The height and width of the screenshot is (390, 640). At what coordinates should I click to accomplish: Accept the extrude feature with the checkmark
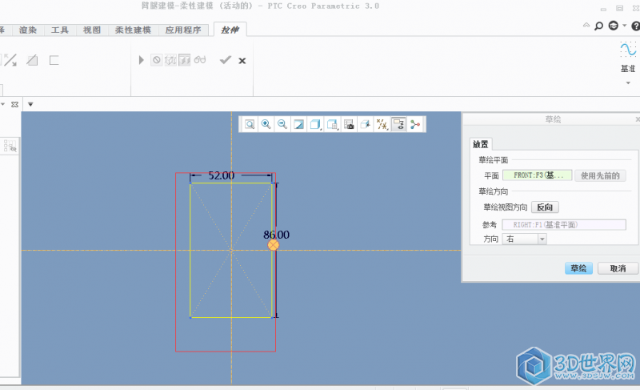coord(225,60)
